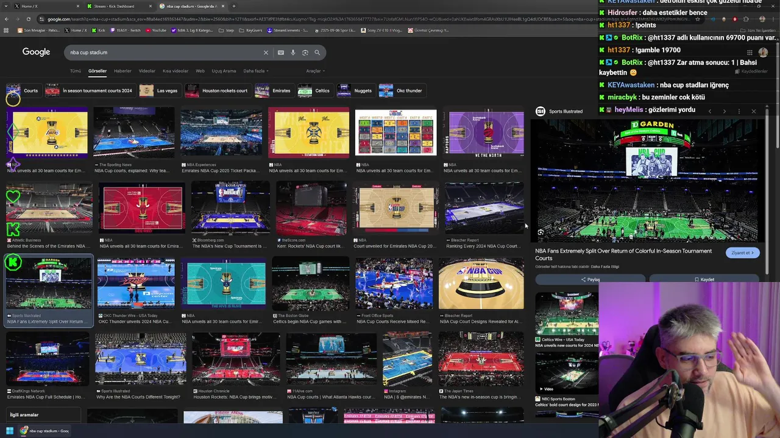The width and height of the screenshot is (780, 438).
Task: Open the tab search chevron
Action: (7, 6)
